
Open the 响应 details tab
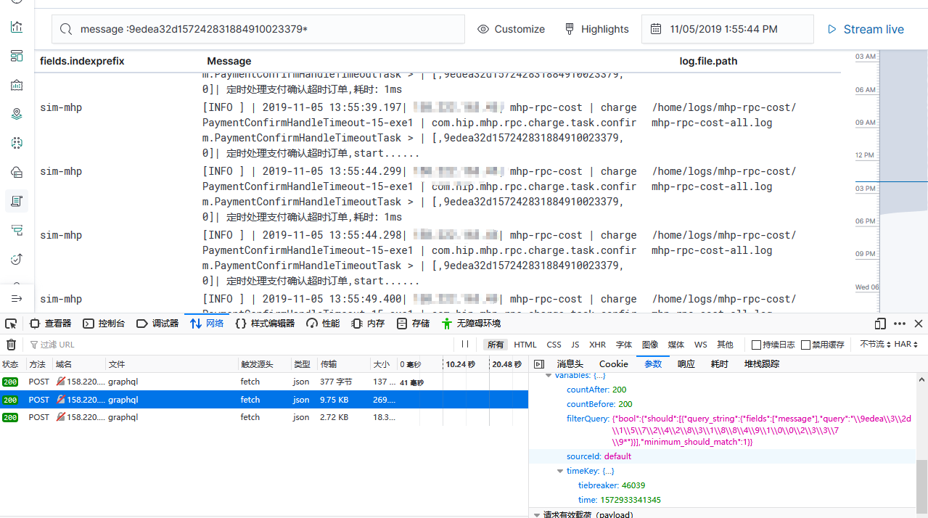686,364
